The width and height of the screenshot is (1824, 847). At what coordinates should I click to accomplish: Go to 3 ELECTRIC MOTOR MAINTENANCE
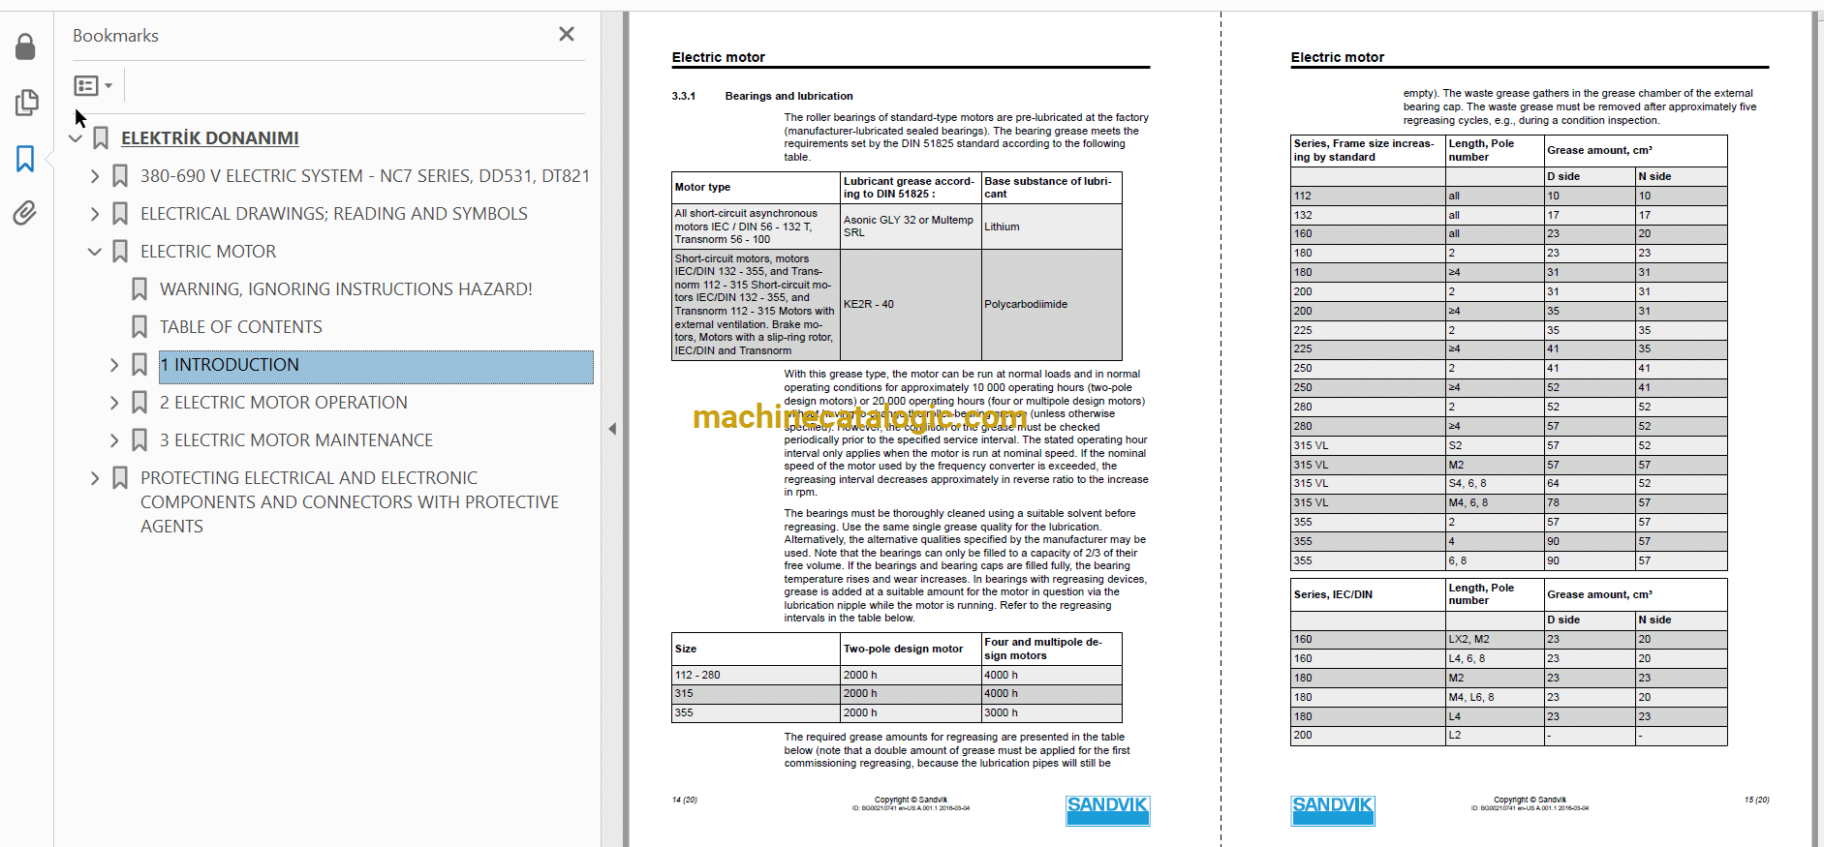click(x=295, y=440)
